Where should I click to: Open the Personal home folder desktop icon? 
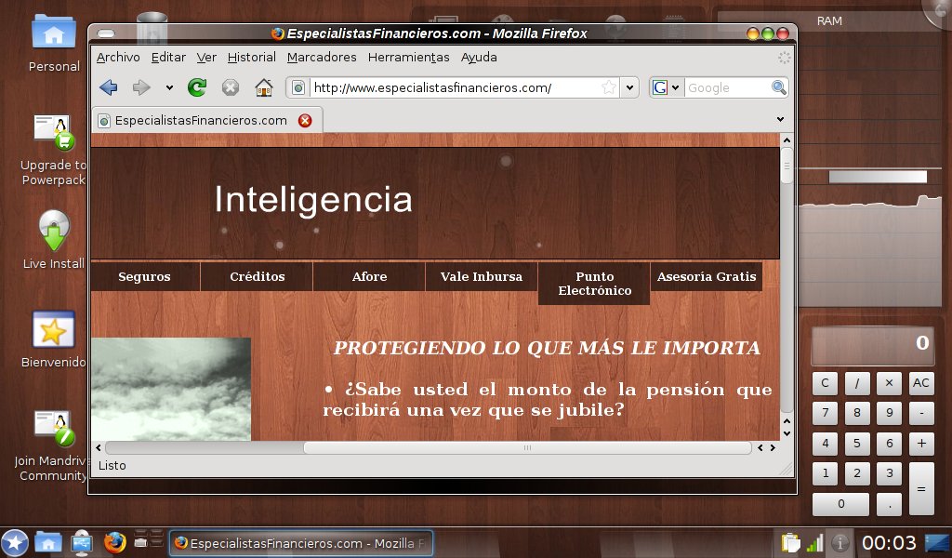(54, 43)
